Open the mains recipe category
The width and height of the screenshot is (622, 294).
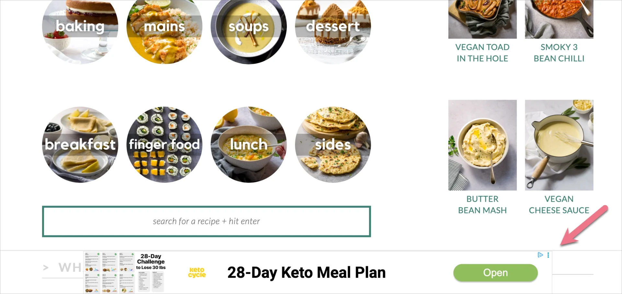[x=164, y=27]
